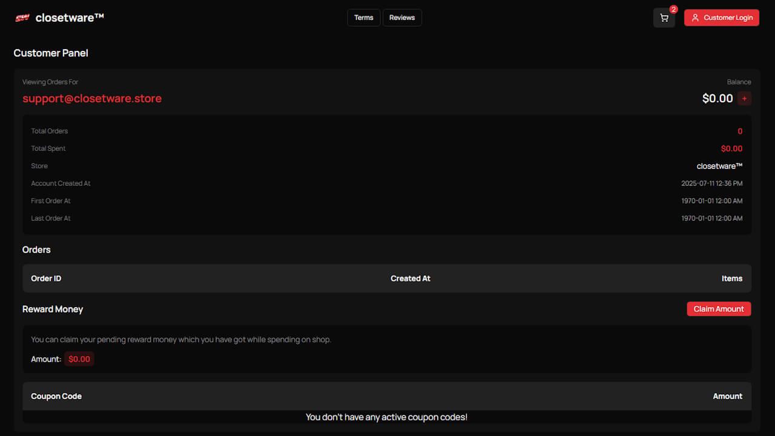Switch to the Reviews page
Image resolution: width=775 pixels, height=436 pixels.
(x=401, y=18)
